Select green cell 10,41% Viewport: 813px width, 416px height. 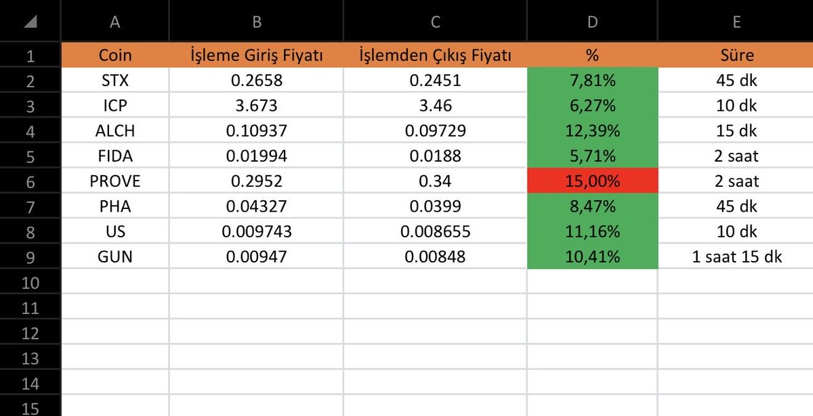[x=592, y=256]
